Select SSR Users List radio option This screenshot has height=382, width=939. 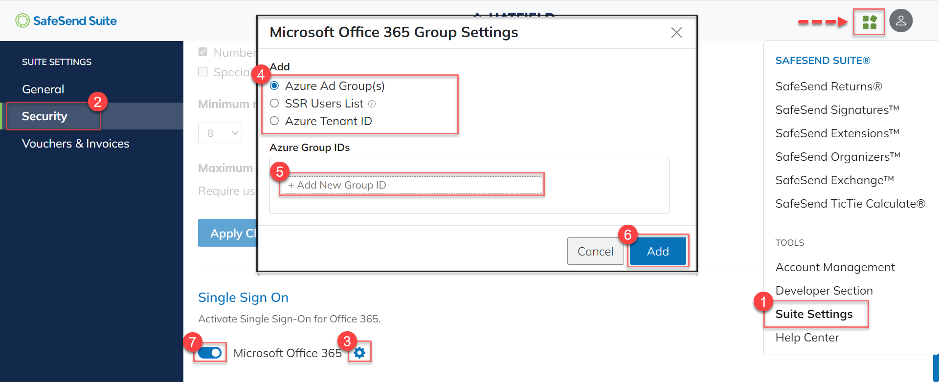274,104
